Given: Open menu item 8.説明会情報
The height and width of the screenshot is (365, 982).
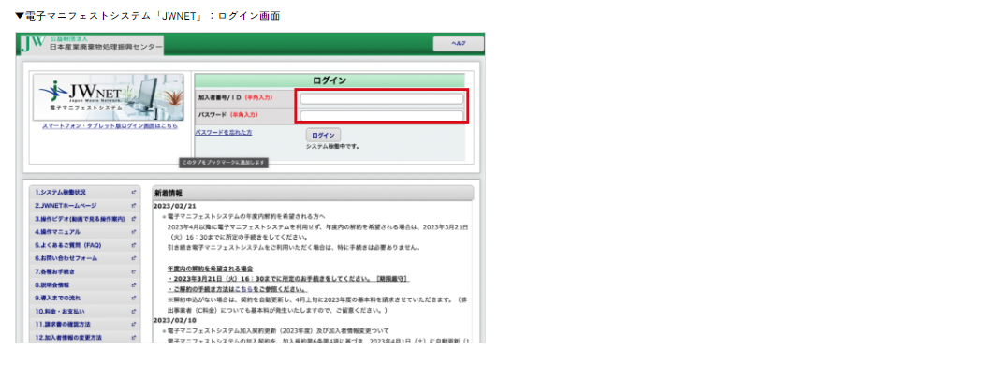Looking at the screenshot, I should point(52,285).
